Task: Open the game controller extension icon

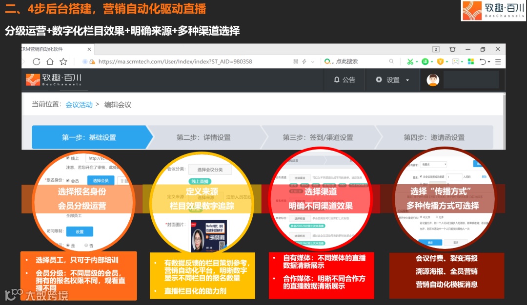Action: (x=455, y=62)
